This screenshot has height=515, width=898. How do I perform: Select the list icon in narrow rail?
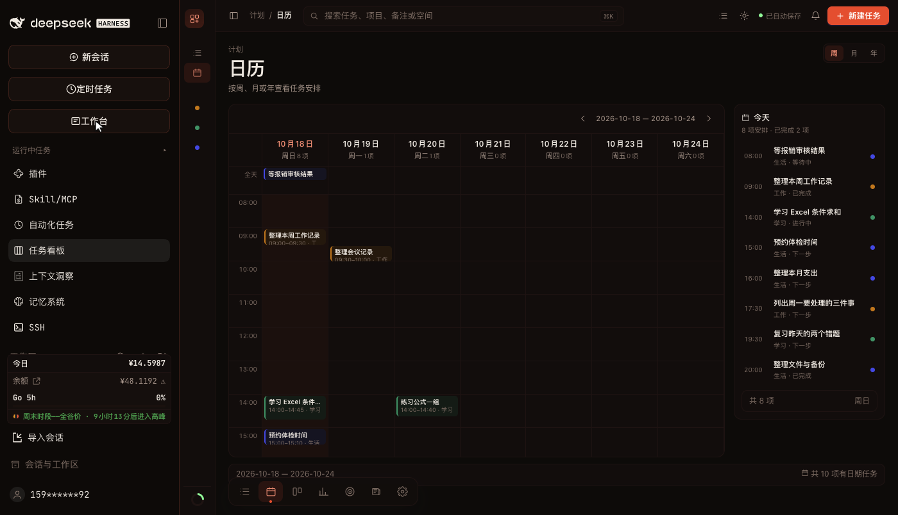coord(197,53)
